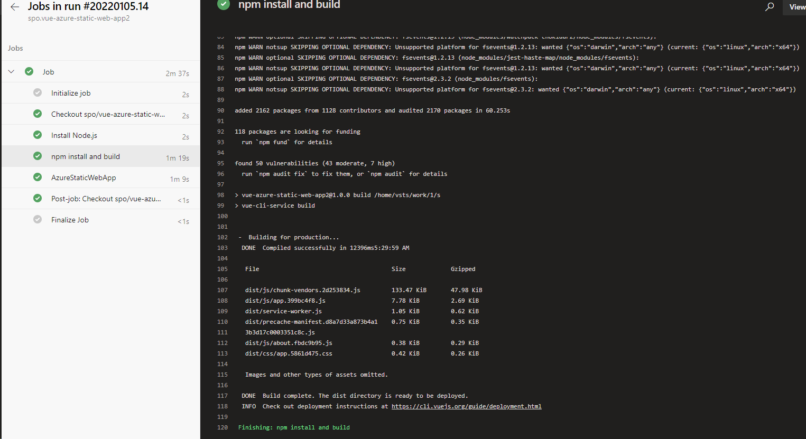
Task: Click green check of npm install and build step
Action: (38, 156)
